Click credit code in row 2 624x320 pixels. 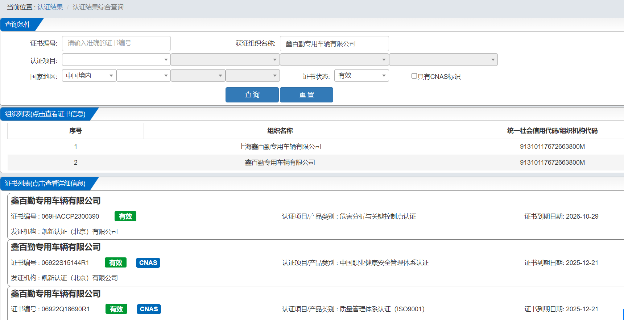[x=552, y=163]
